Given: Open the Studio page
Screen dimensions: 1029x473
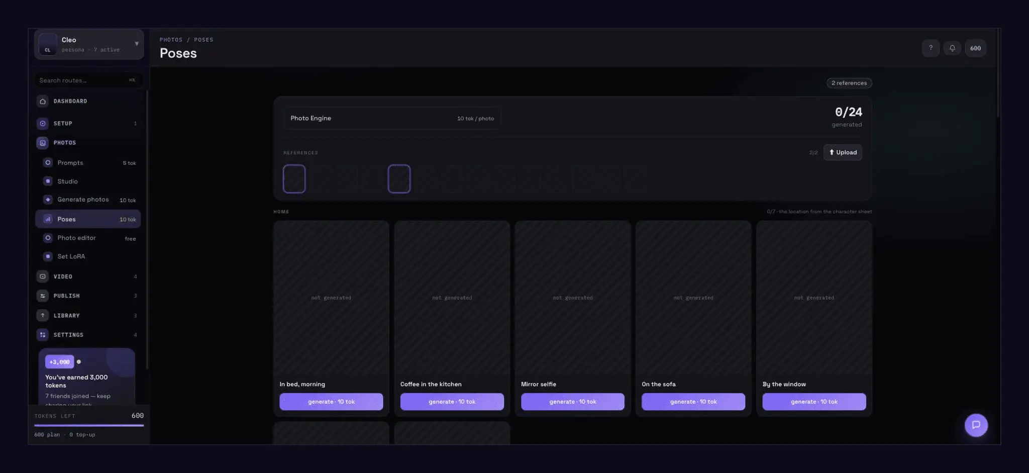Looking at the screenshot, I should [x=88, y=181].
